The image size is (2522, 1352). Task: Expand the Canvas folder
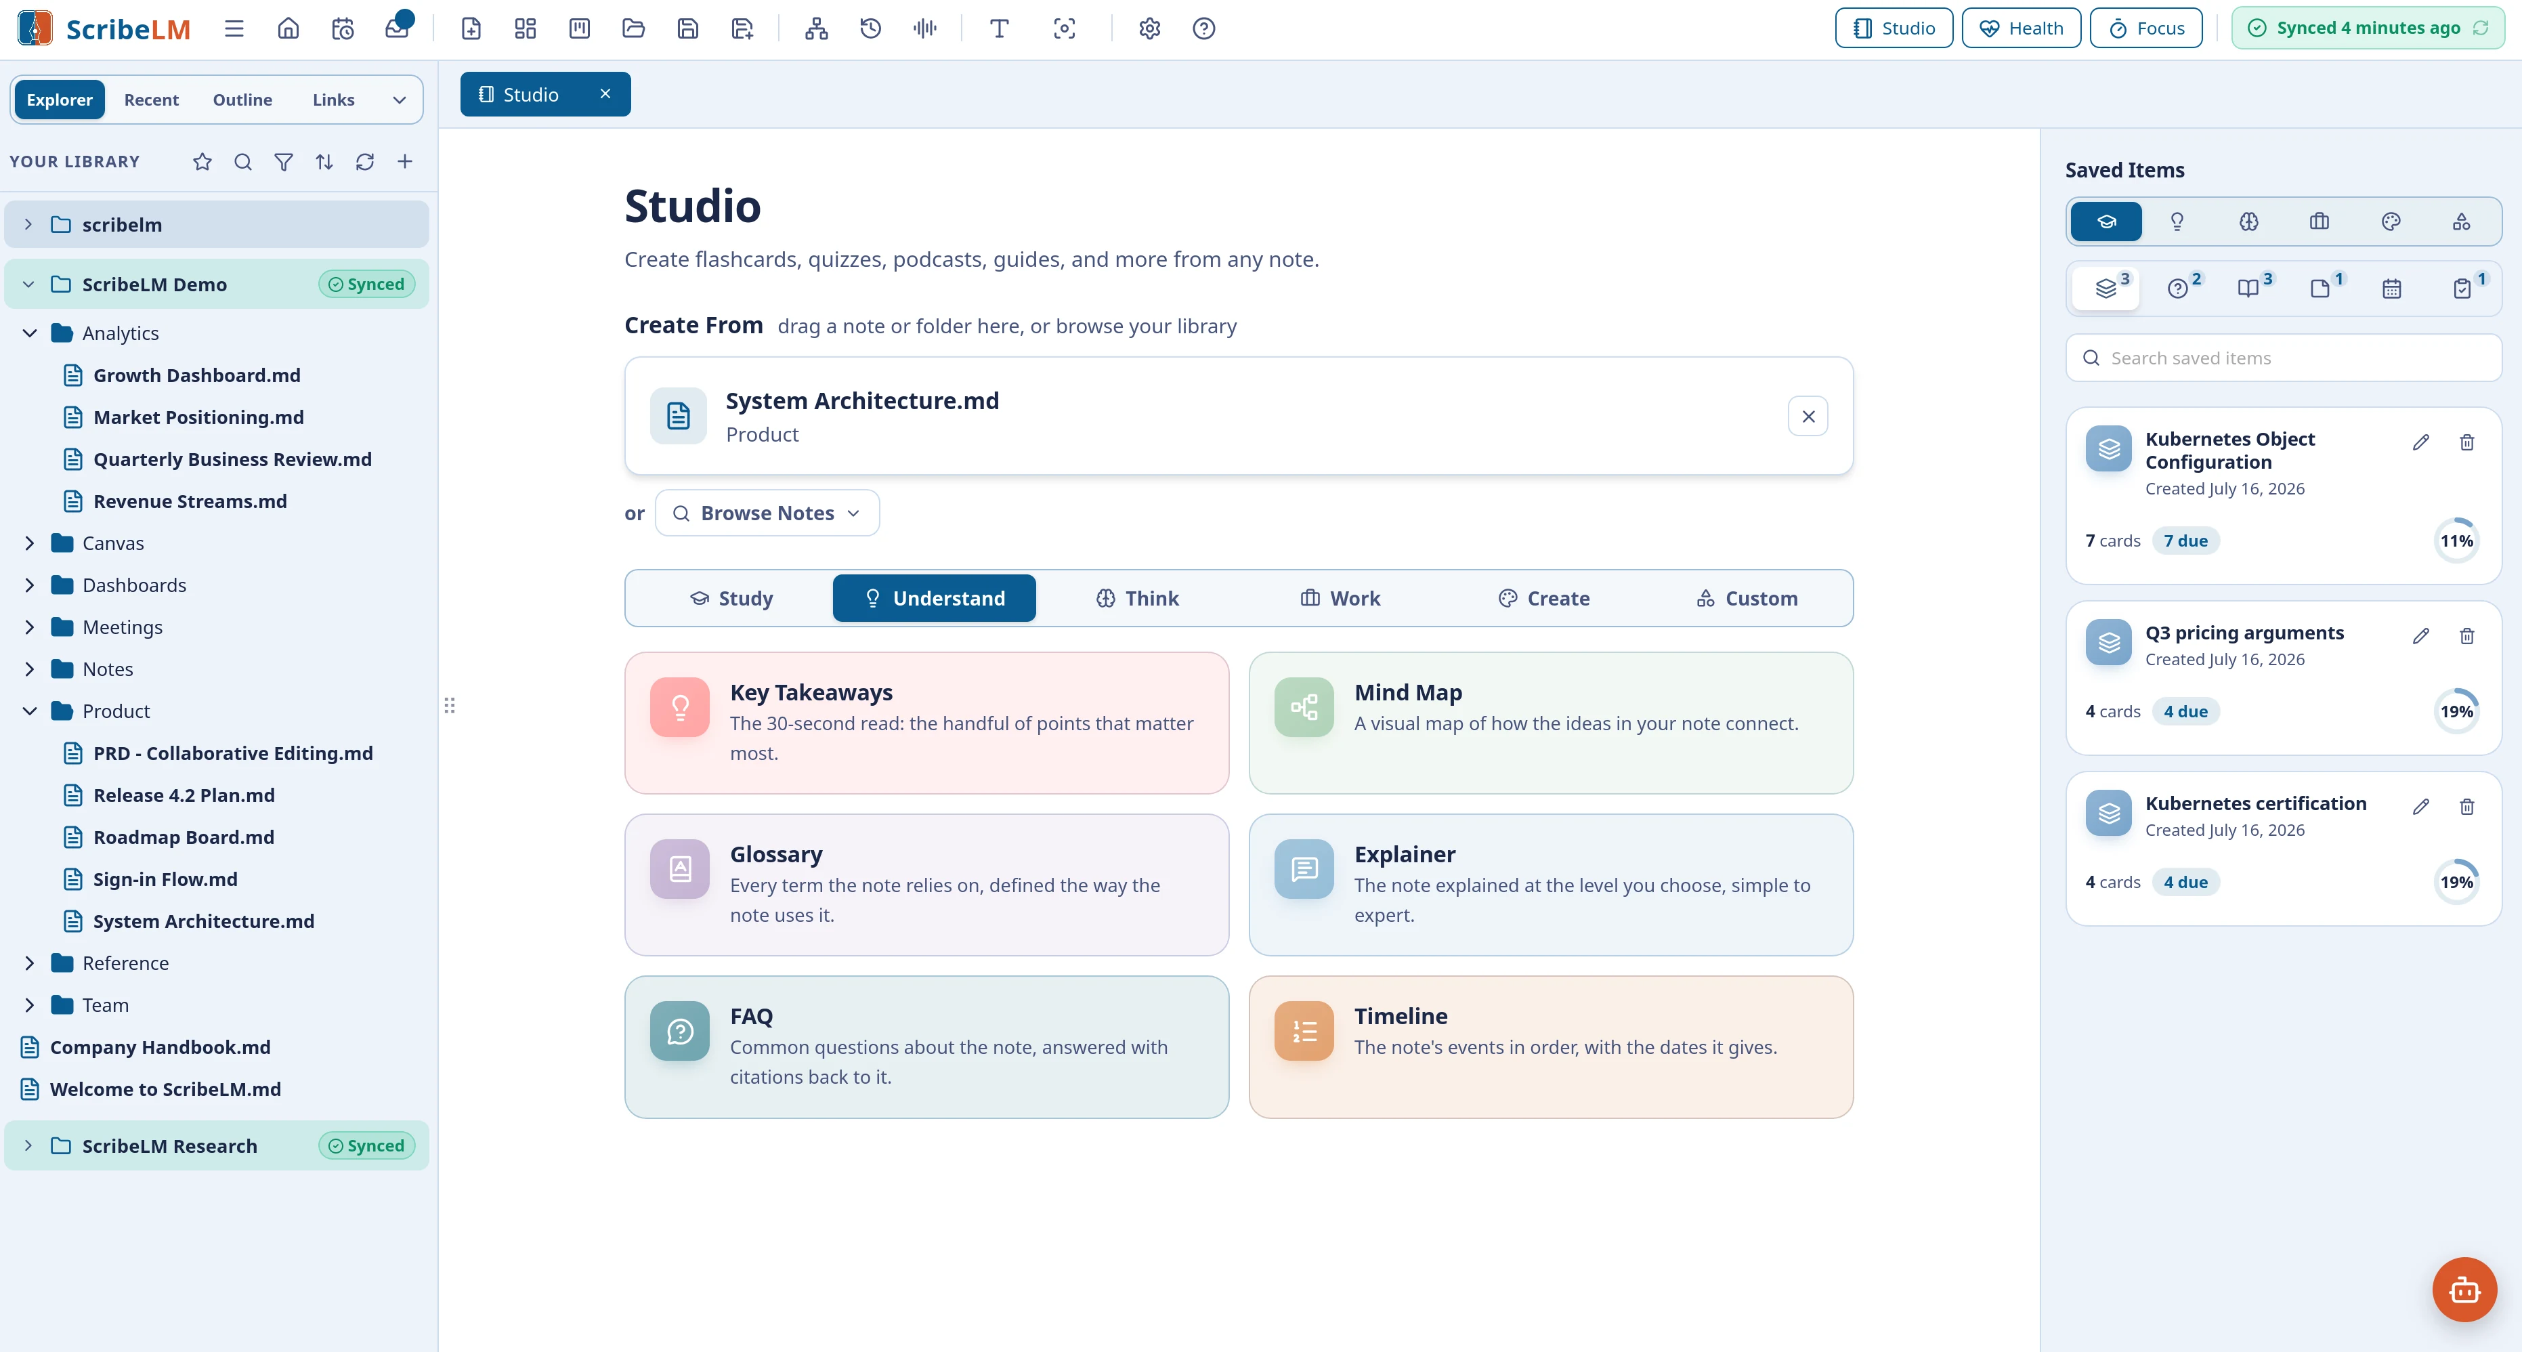point(29,543)
